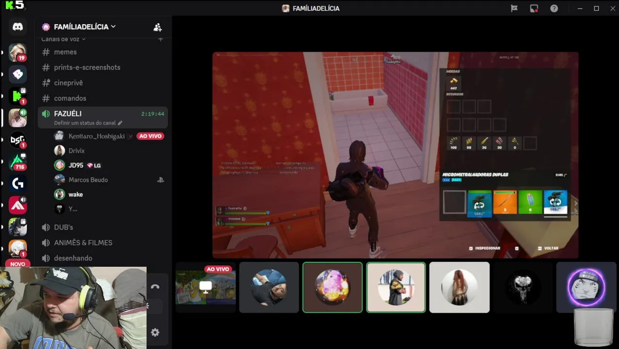Select participant tile with pink glowing orb avatar
Viewport: 619px width, 349px height.
coord(333,287)
